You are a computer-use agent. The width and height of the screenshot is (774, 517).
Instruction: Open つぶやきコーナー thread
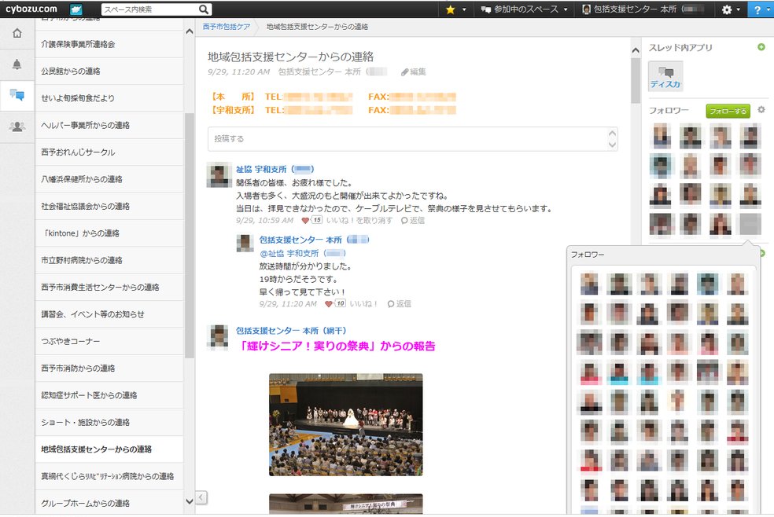point(109,342)
